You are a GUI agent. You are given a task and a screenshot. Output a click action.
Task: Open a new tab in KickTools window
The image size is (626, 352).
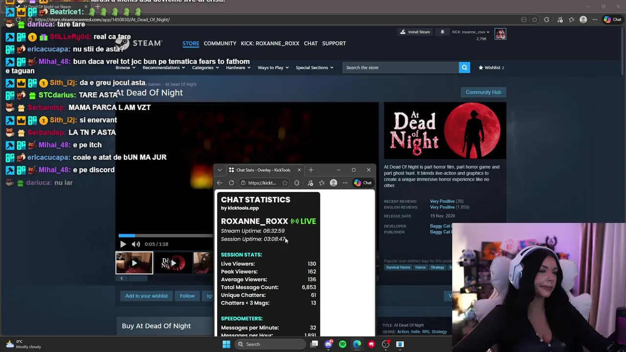click(311, 170)
